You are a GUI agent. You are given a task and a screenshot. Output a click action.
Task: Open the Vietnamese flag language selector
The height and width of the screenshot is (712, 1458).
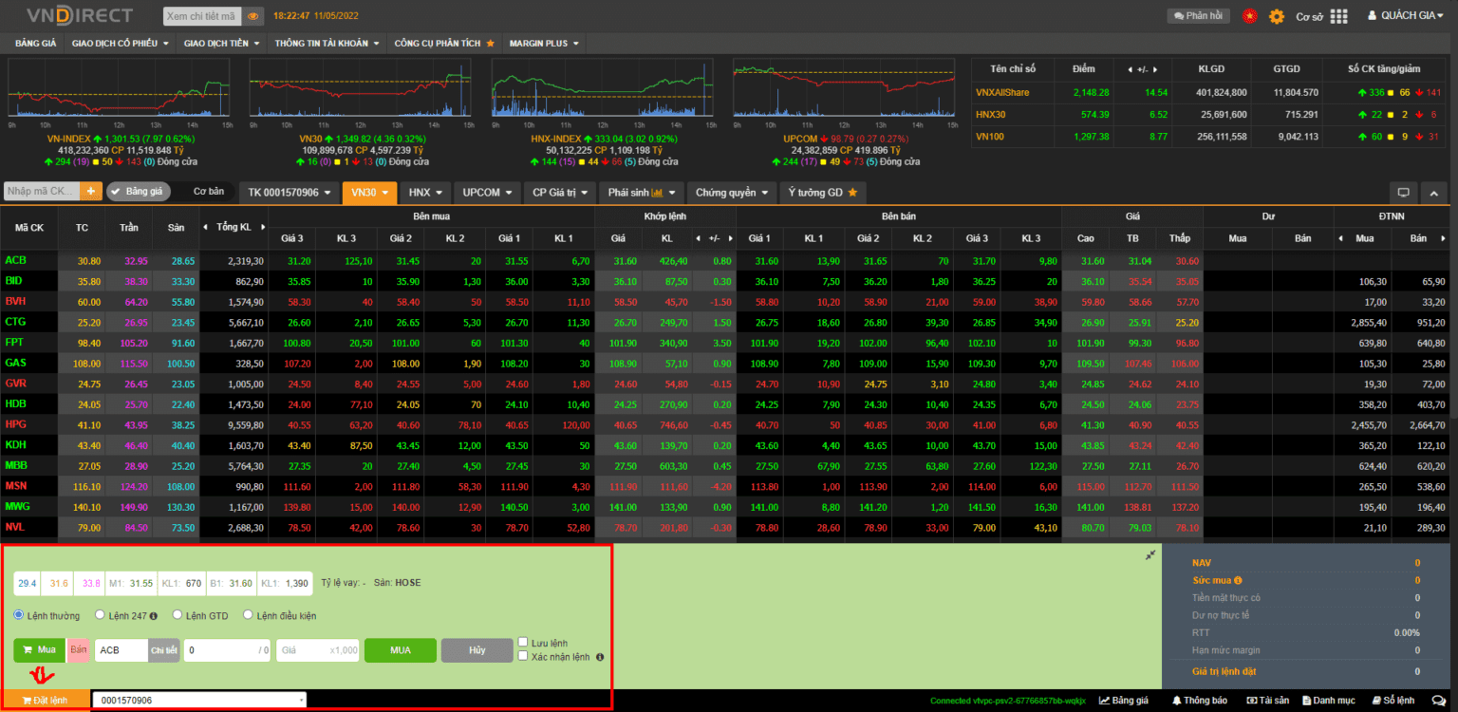pyautogui.click(x=1249, y=16)
